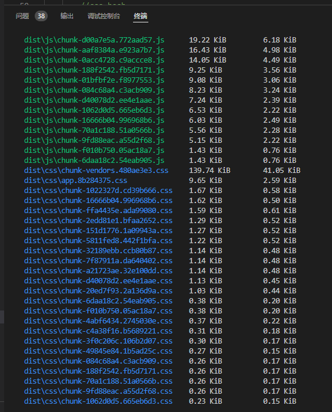Viewport: 332px width, 412px height.
Task: Click dist\css\chunk-16666b04.996968b6.css path
Action: click(98, 201)
